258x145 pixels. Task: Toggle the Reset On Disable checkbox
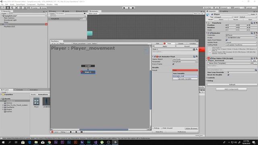[229, 75]
